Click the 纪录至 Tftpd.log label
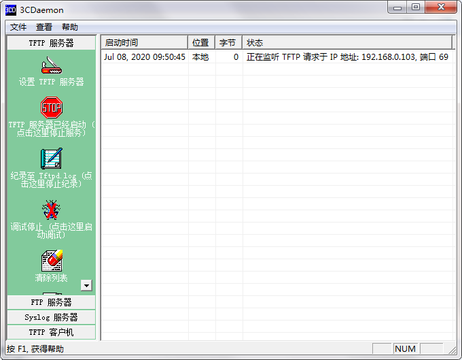 tap(51, 180)
